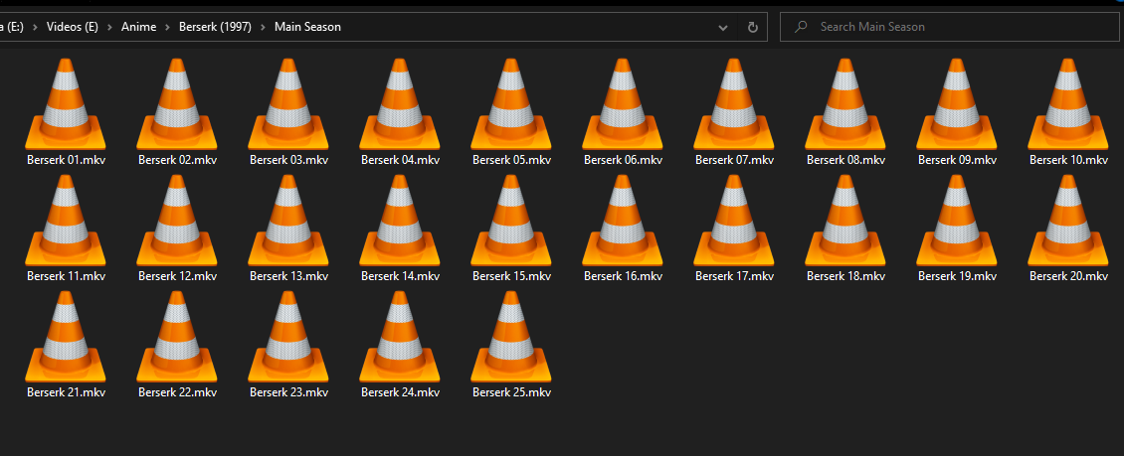Select the Berserk 12.mkv VLC file icon
The width and height of the screenshot is (1124, 456).
pyautogui.click(x=177, y=221)
